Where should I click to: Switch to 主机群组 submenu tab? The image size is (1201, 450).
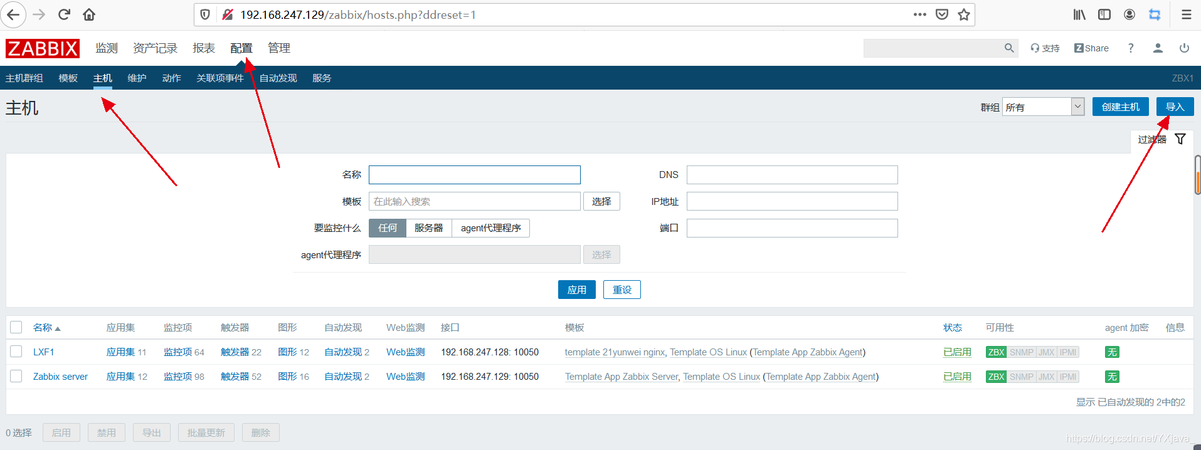(x=24, y=78)
